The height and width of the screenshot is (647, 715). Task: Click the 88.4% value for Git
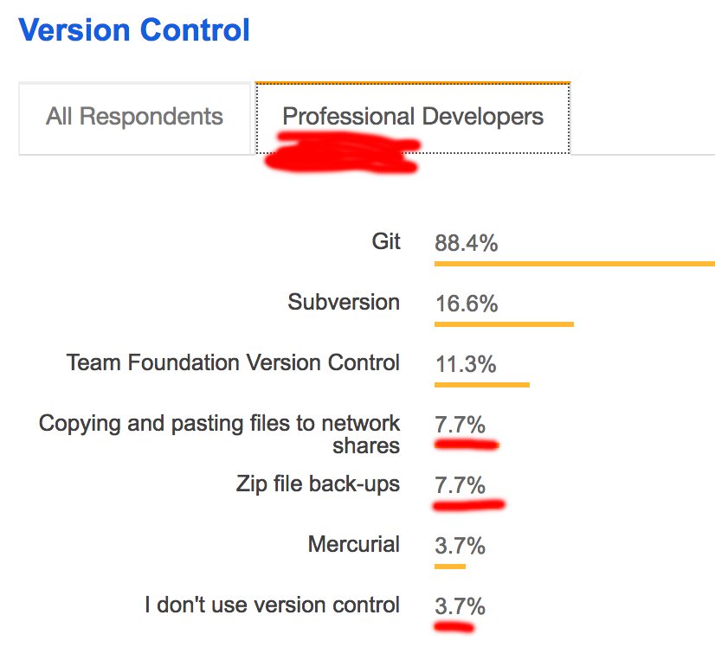point(466,244)
